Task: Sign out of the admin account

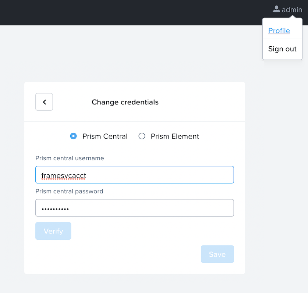Action: 282,49
